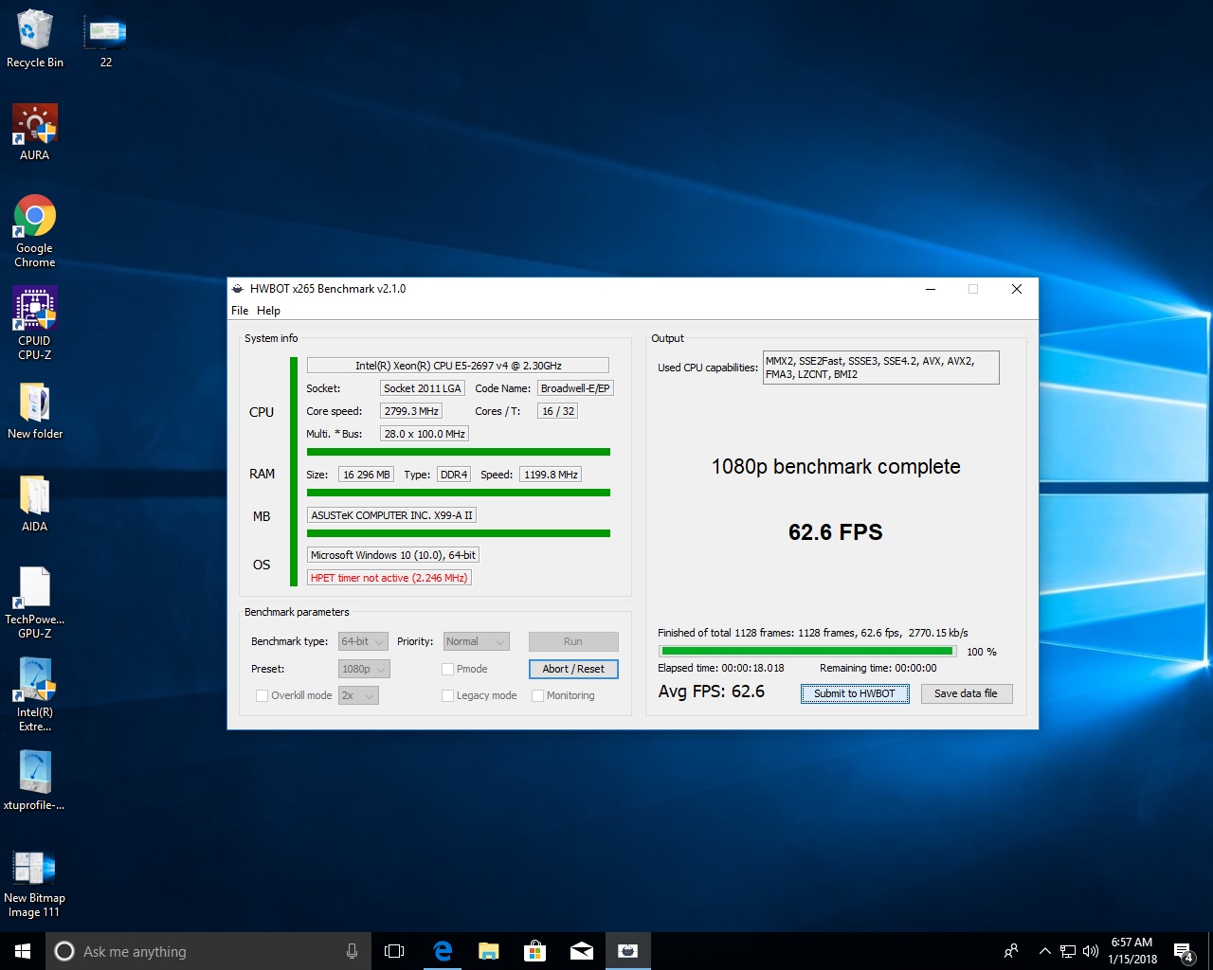1213x970 pixels.
Task: Click the 62.6 FPS result text
Action: 835,532
